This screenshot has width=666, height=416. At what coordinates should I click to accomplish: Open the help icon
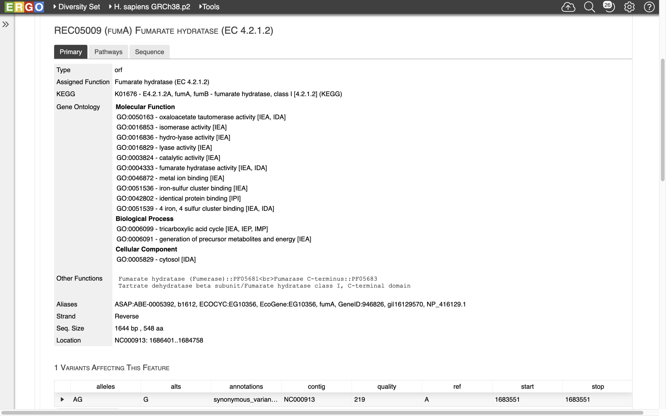[649, 7]
